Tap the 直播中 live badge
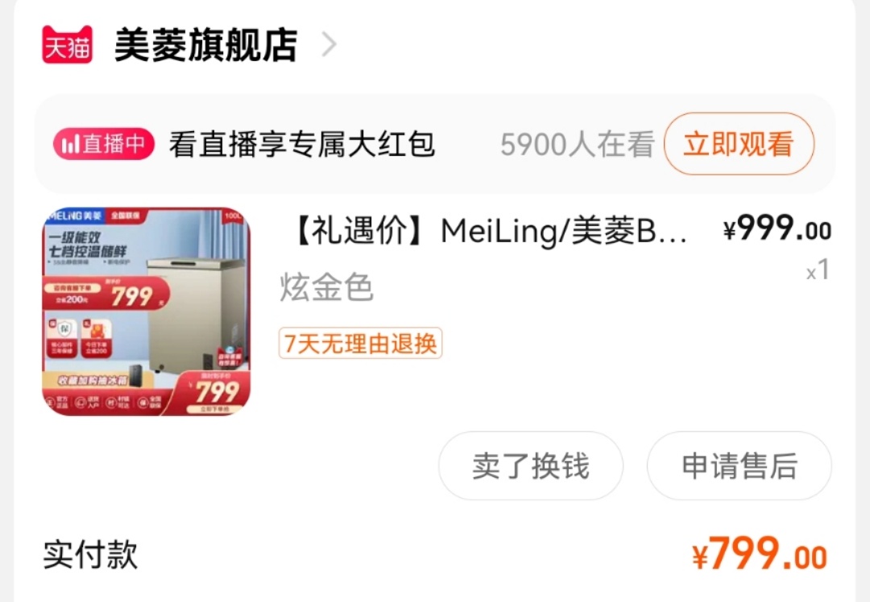This screenshot has width=870, height=602. point(104,143)
